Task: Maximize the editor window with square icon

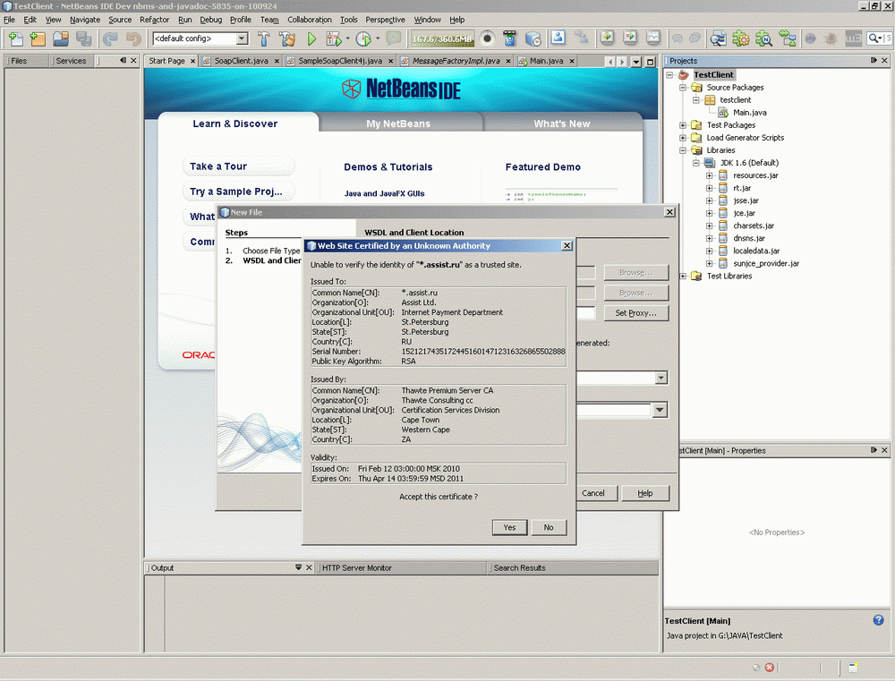Action: click(650, 62)
